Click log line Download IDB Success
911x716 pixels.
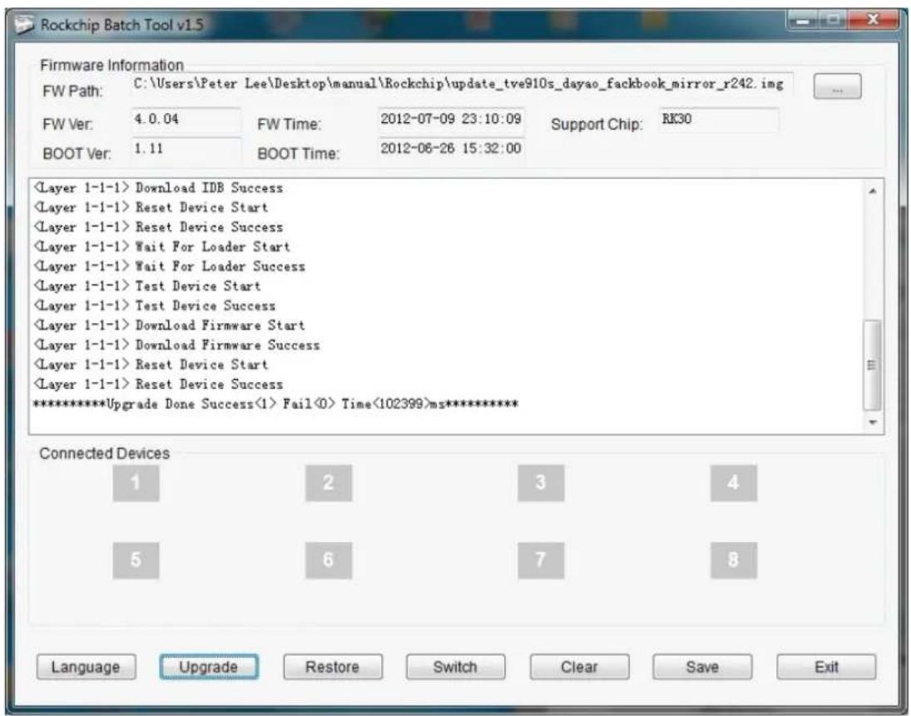coord(159,188)
